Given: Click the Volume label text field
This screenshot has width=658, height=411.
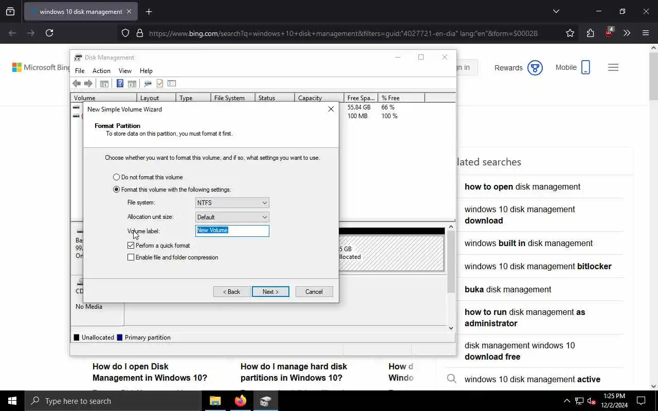Looking at the screenshot, I should click(x=232, y=231).
